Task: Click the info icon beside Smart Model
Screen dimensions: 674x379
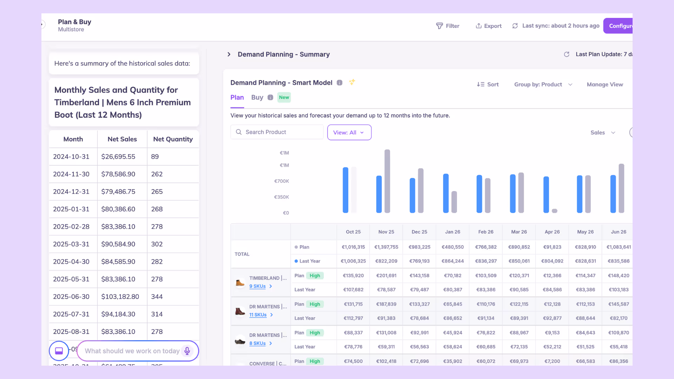Action: [339, 83]
